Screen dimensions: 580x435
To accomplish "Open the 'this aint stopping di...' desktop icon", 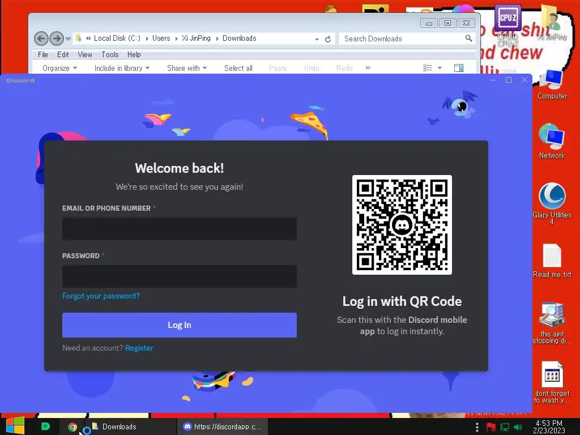I will click(552, 323).
